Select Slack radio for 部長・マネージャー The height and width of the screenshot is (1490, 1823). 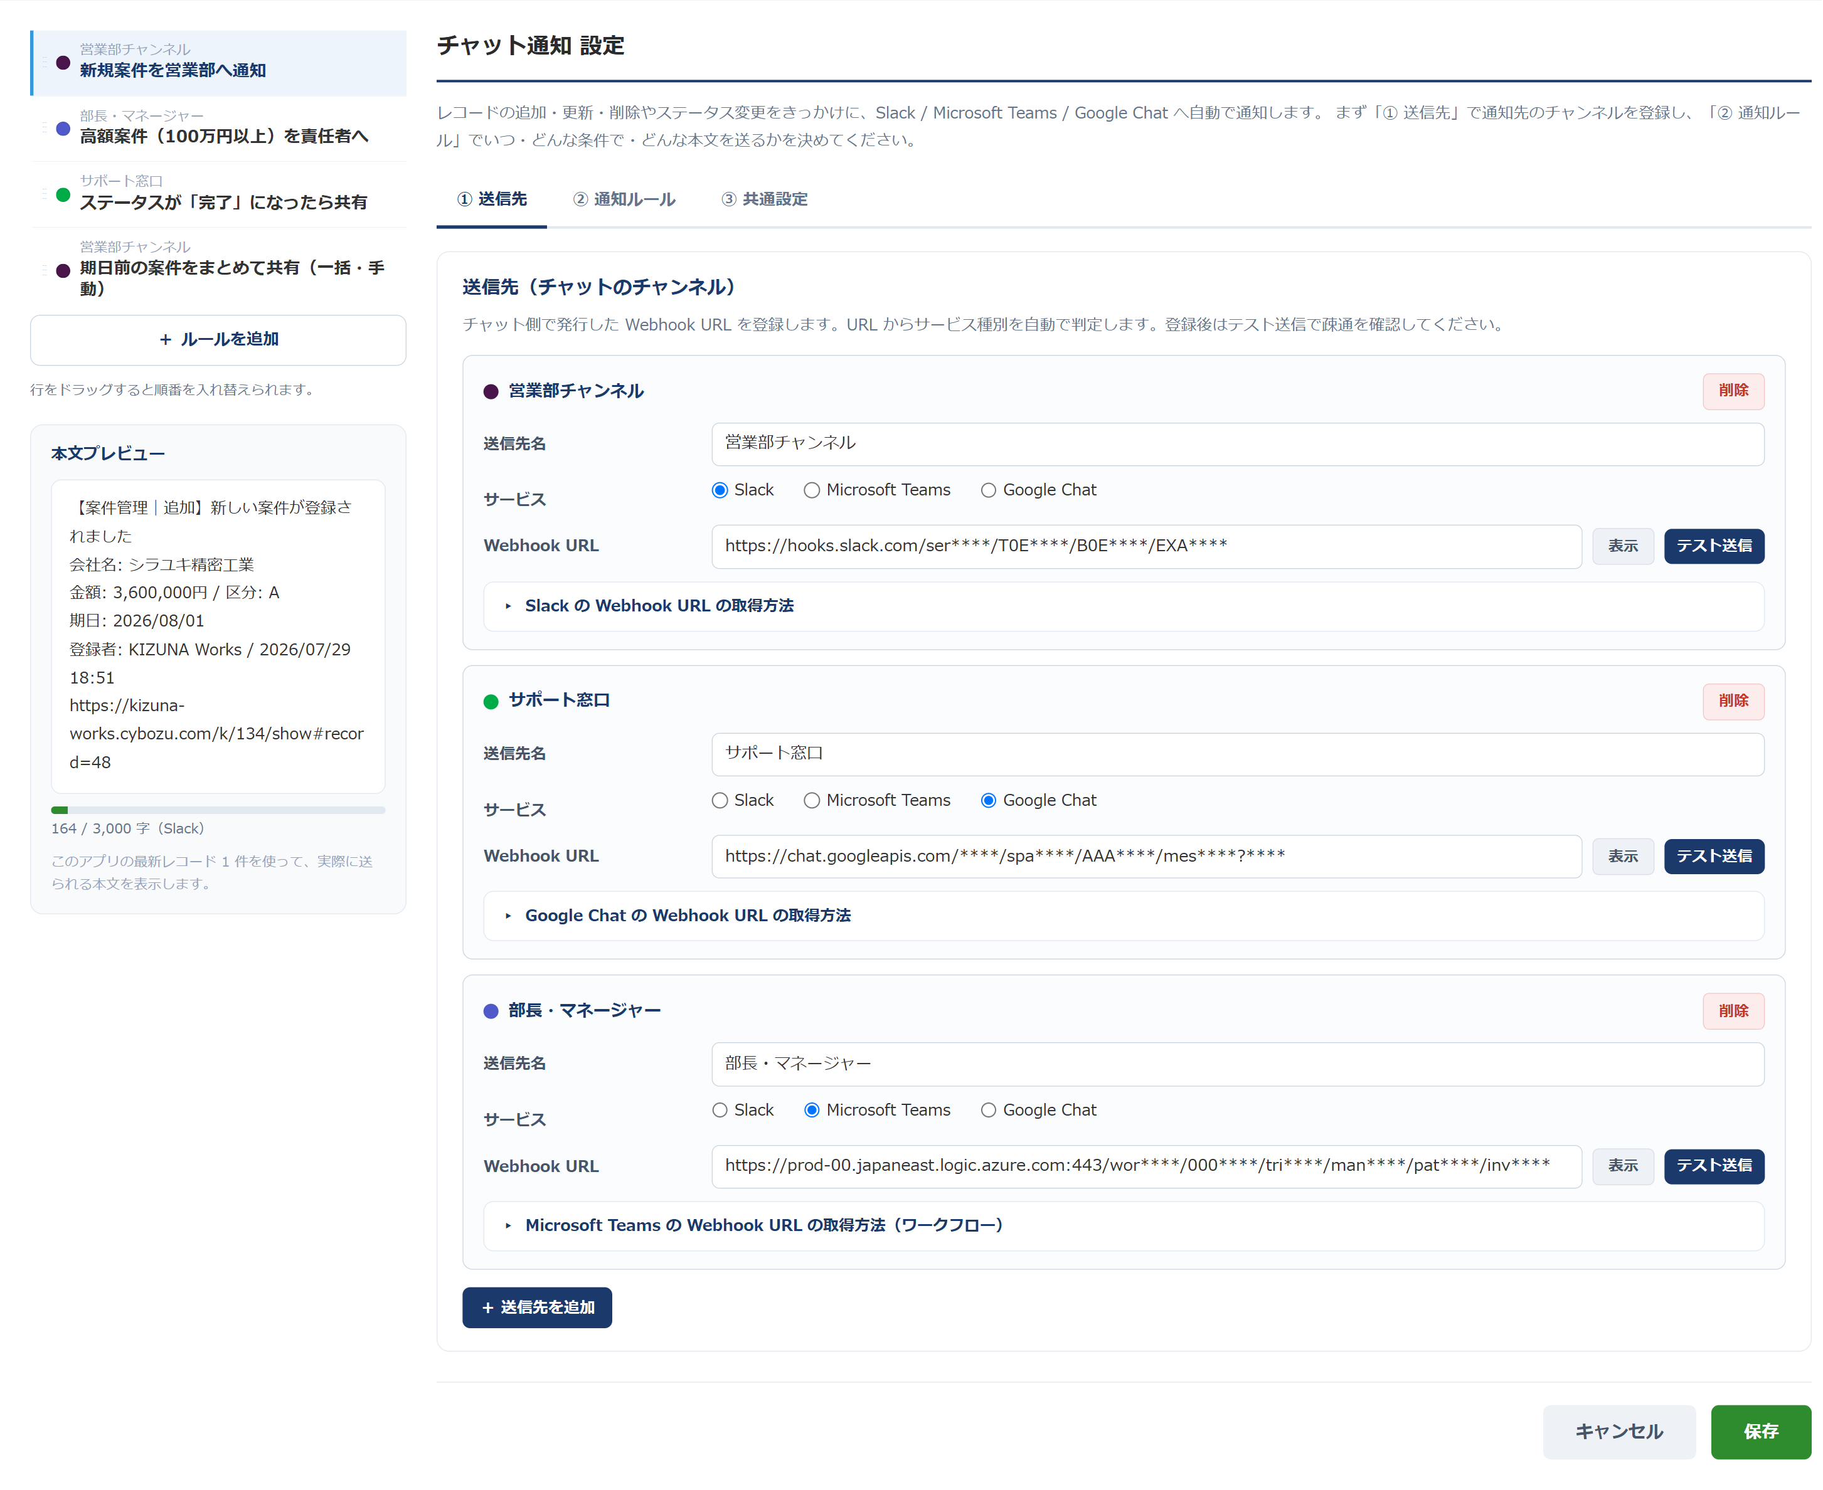click(x=720, y=1111)
